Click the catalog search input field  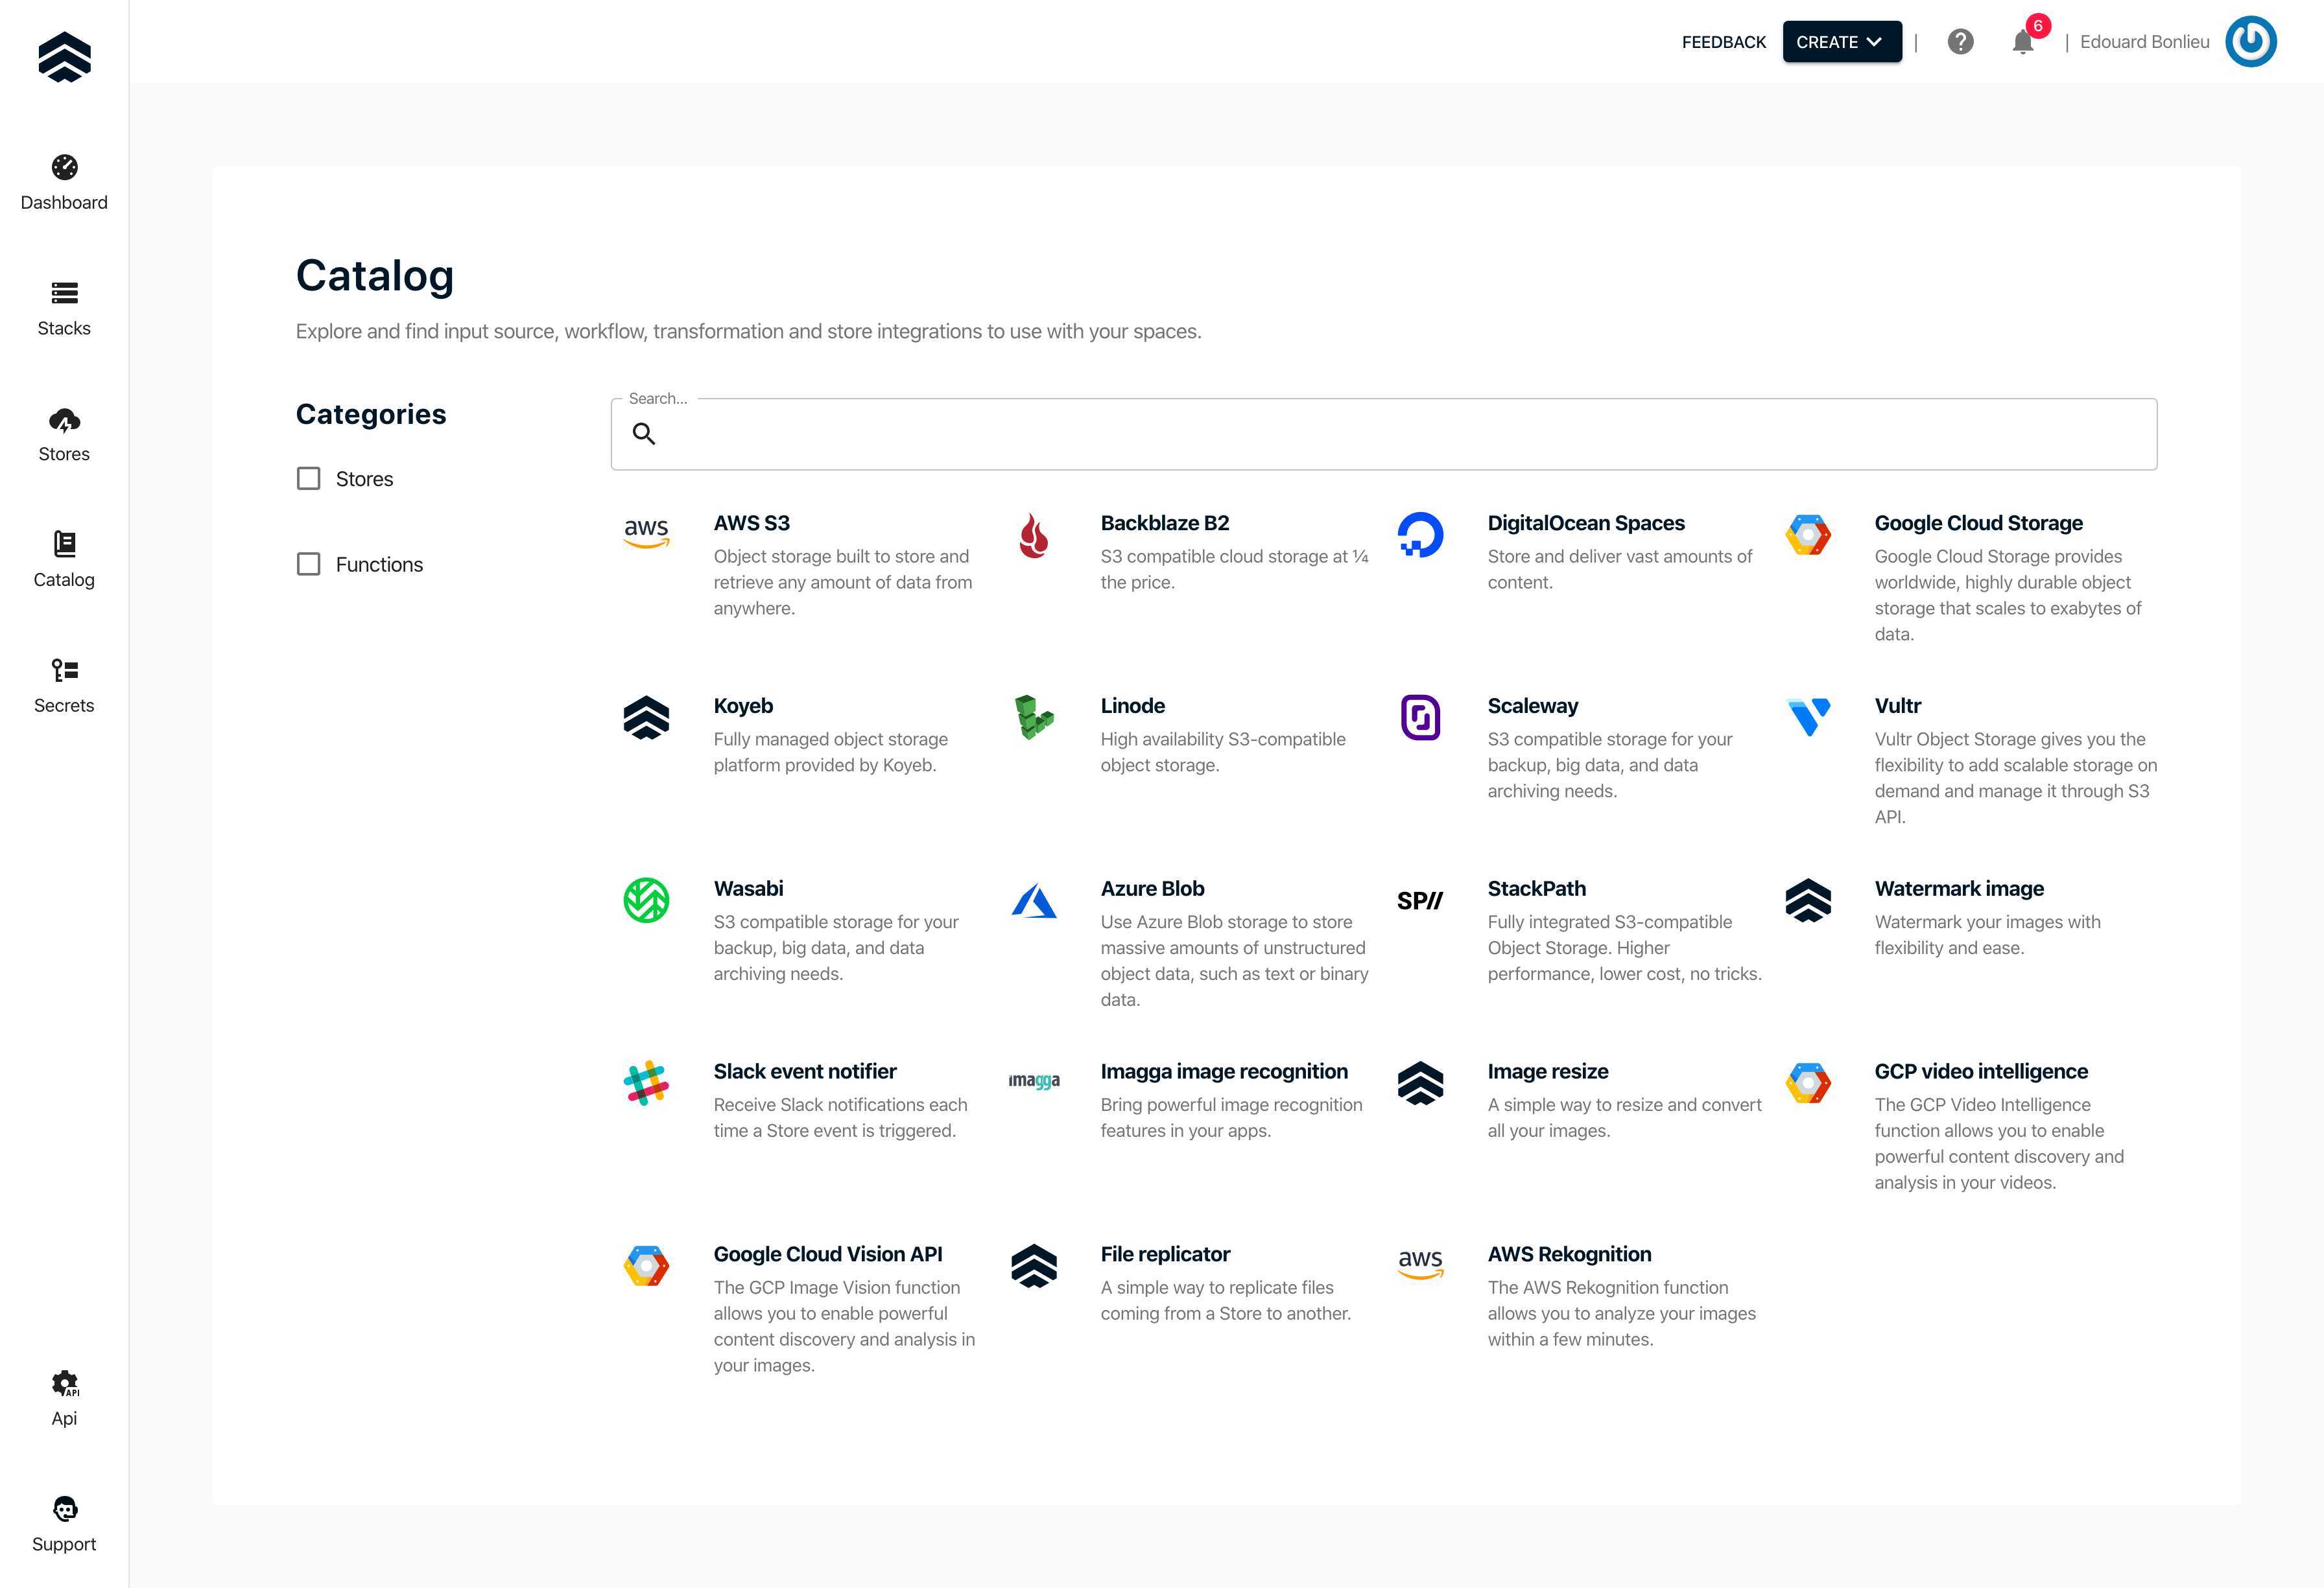click(1400, 435)
